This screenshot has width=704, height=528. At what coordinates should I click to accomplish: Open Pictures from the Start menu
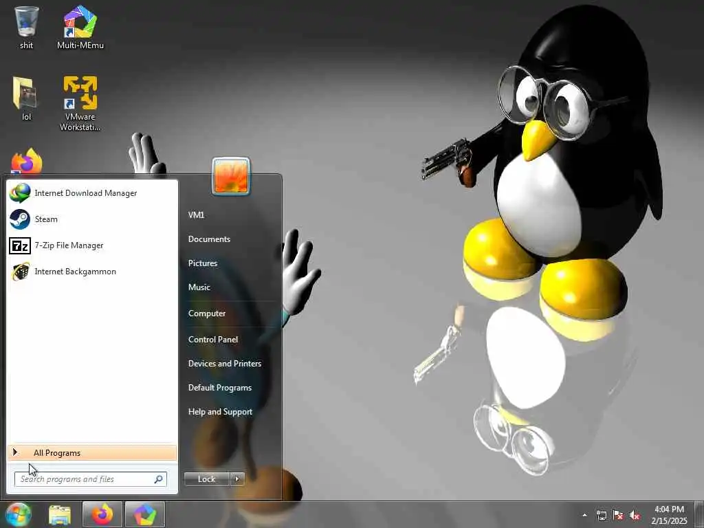(x=203, y=263)
